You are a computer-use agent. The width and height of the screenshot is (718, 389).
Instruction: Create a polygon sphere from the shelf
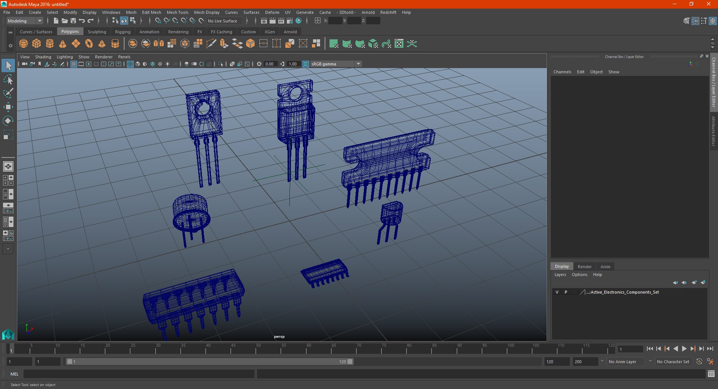(24, 44)
